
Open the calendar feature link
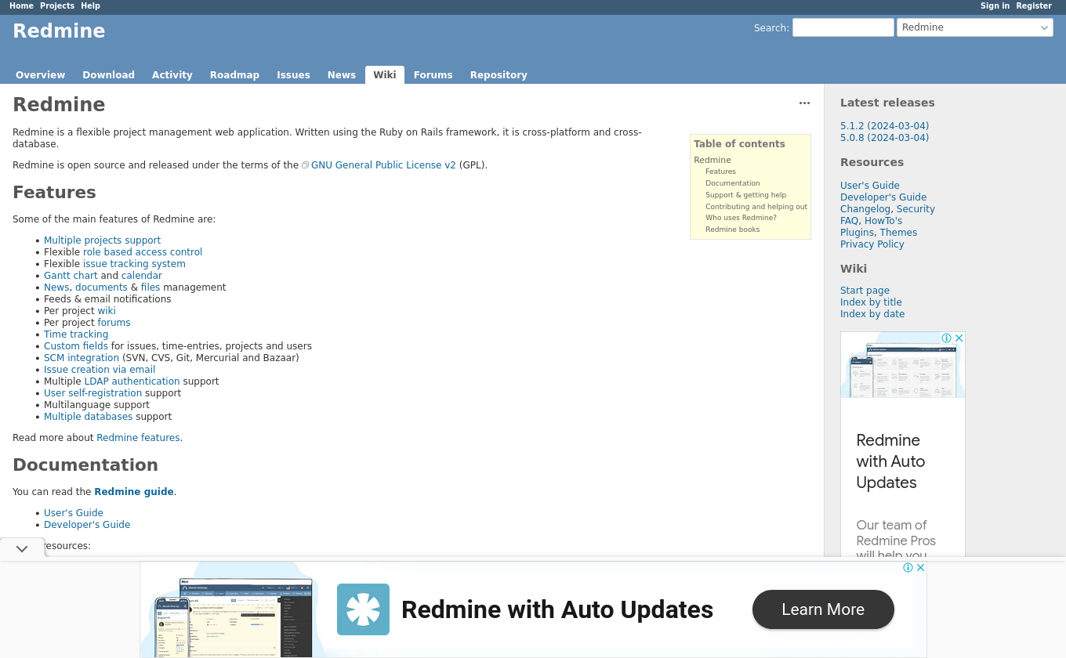coord(142,276)
